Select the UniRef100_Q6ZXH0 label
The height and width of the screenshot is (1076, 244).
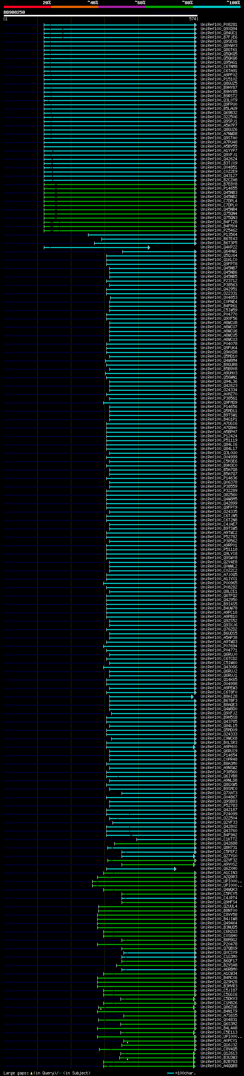219,869
